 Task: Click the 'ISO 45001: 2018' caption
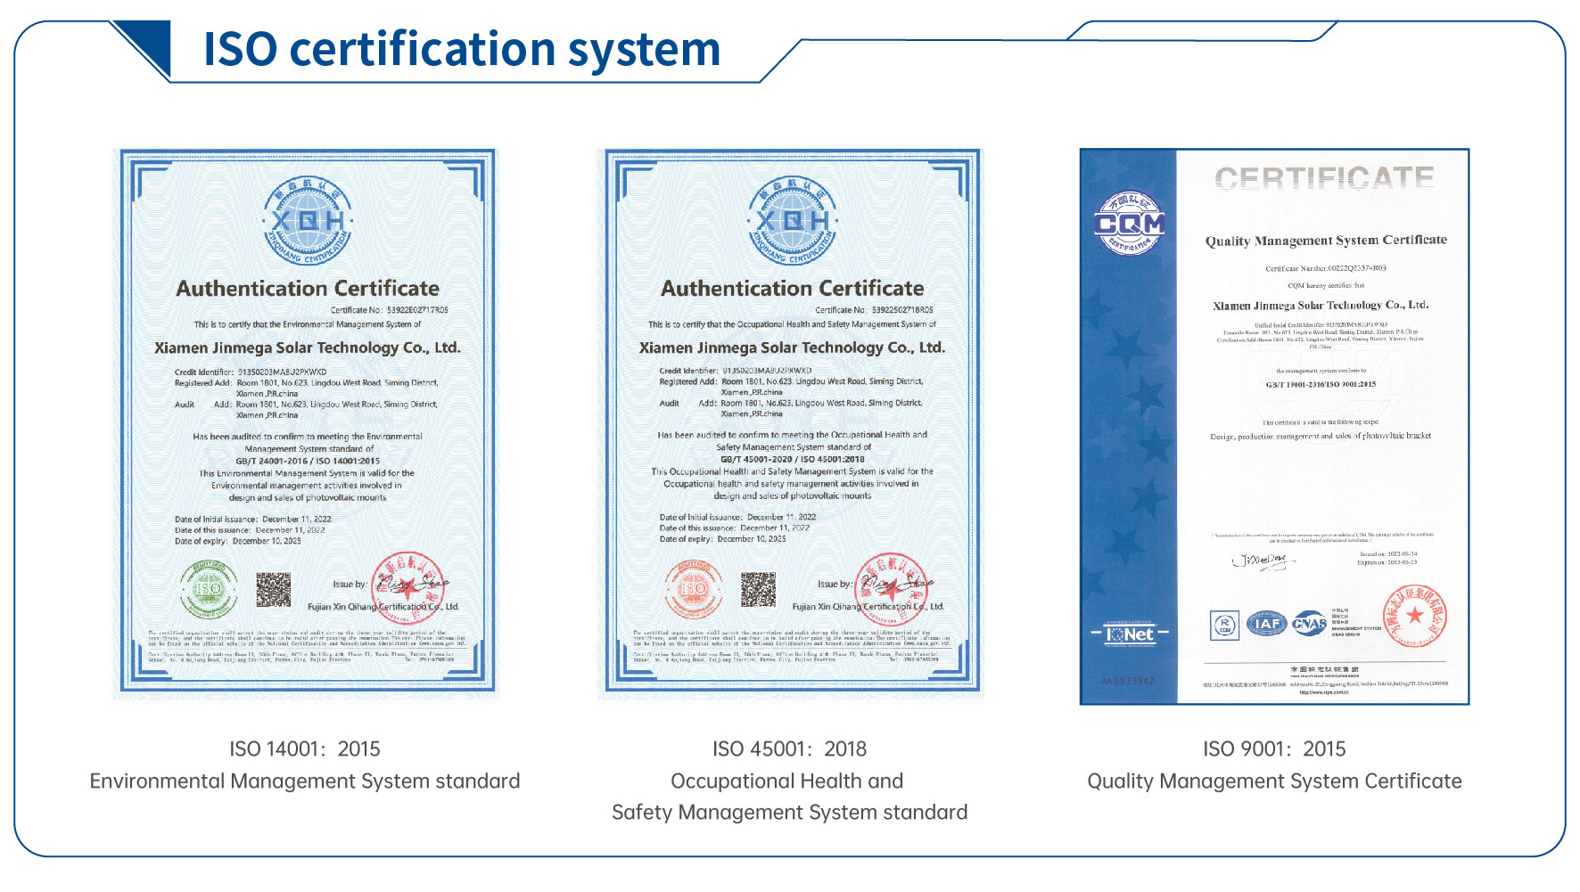[789, 749]
